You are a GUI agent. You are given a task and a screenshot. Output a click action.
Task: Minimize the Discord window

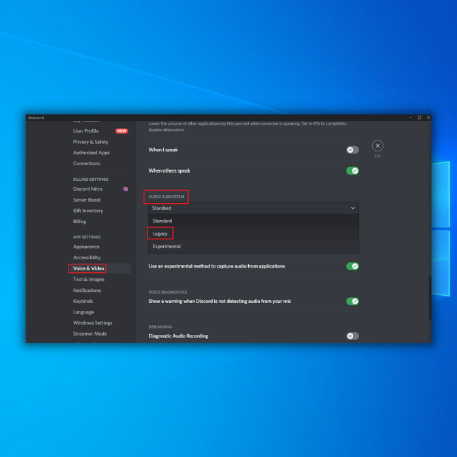click(411, 118)
